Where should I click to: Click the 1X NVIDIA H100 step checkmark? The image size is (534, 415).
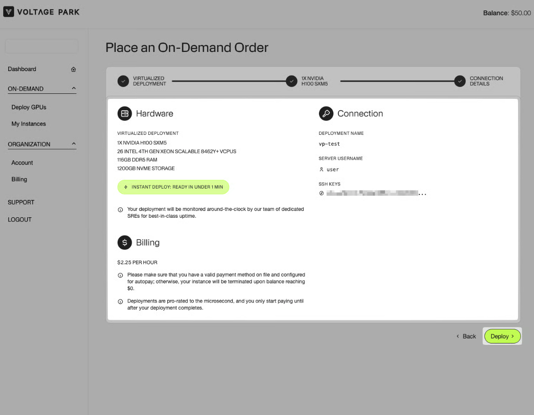click(292, 81)
